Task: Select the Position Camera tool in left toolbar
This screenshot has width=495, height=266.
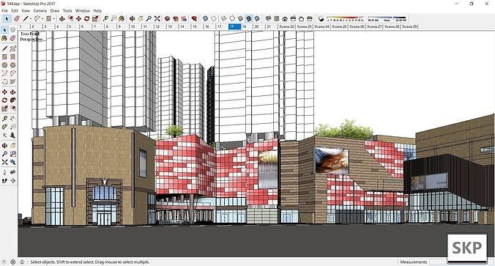Action: click(4, 172)
